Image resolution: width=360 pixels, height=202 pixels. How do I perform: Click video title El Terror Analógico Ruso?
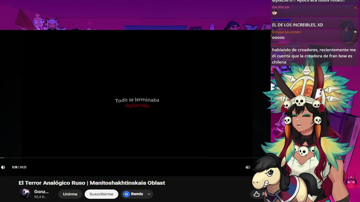tap(92, 183)
